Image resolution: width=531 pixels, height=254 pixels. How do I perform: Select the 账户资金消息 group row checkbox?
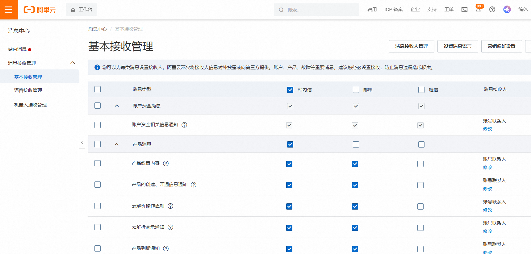click(x=98, y=106)
